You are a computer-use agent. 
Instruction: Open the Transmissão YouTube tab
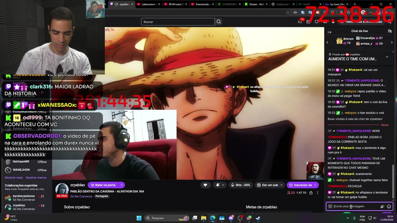click(x=202, y=4)
